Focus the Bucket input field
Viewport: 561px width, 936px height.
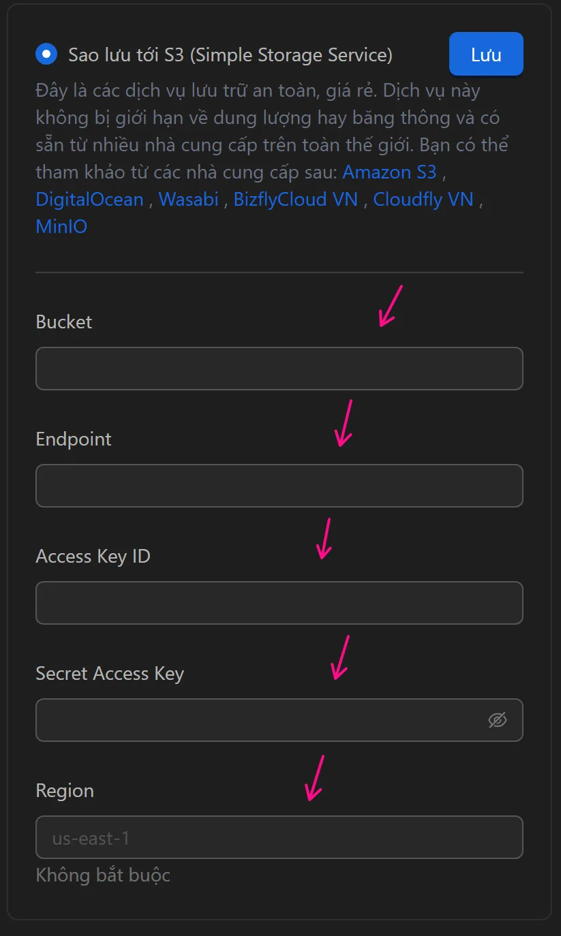tap(279, 369)
